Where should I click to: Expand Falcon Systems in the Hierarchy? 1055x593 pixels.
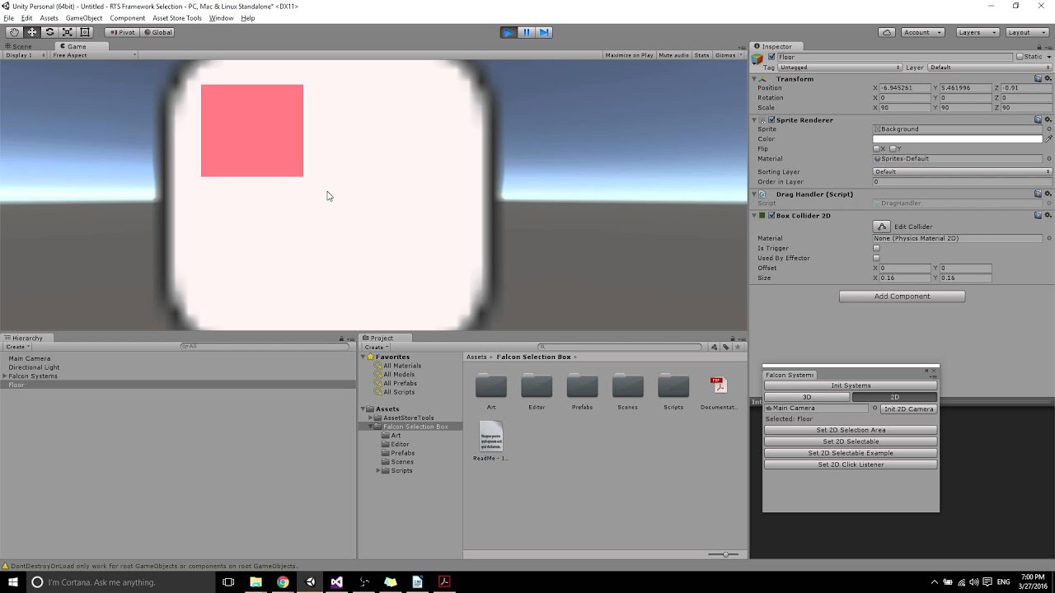pyautogui.click(x=4, y=376)
